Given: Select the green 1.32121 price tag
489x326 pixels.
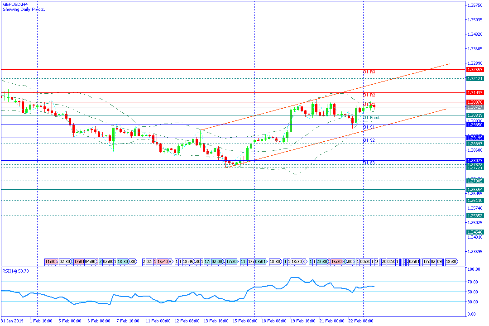Looking at the screenshot, I should point(475,79).
